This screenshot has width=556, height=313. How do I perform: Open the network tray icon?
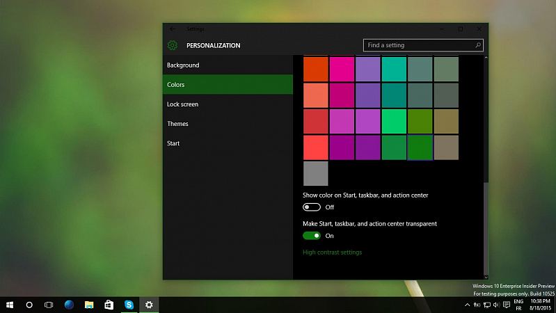487,305
